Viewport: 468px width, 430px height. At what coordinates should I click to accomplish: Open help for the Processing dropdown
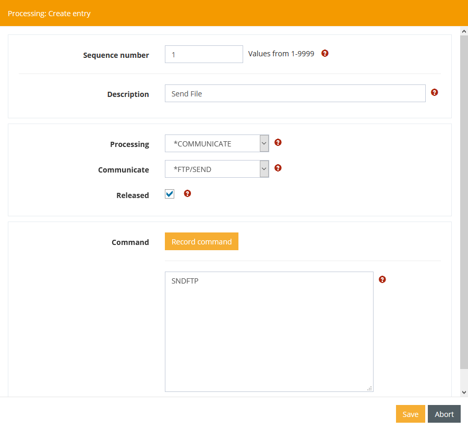click(278, 142)
